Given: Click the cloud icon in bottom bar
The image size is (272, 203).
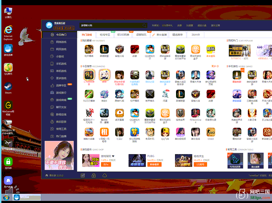Looking at the screenshot, I should (105, 175).
